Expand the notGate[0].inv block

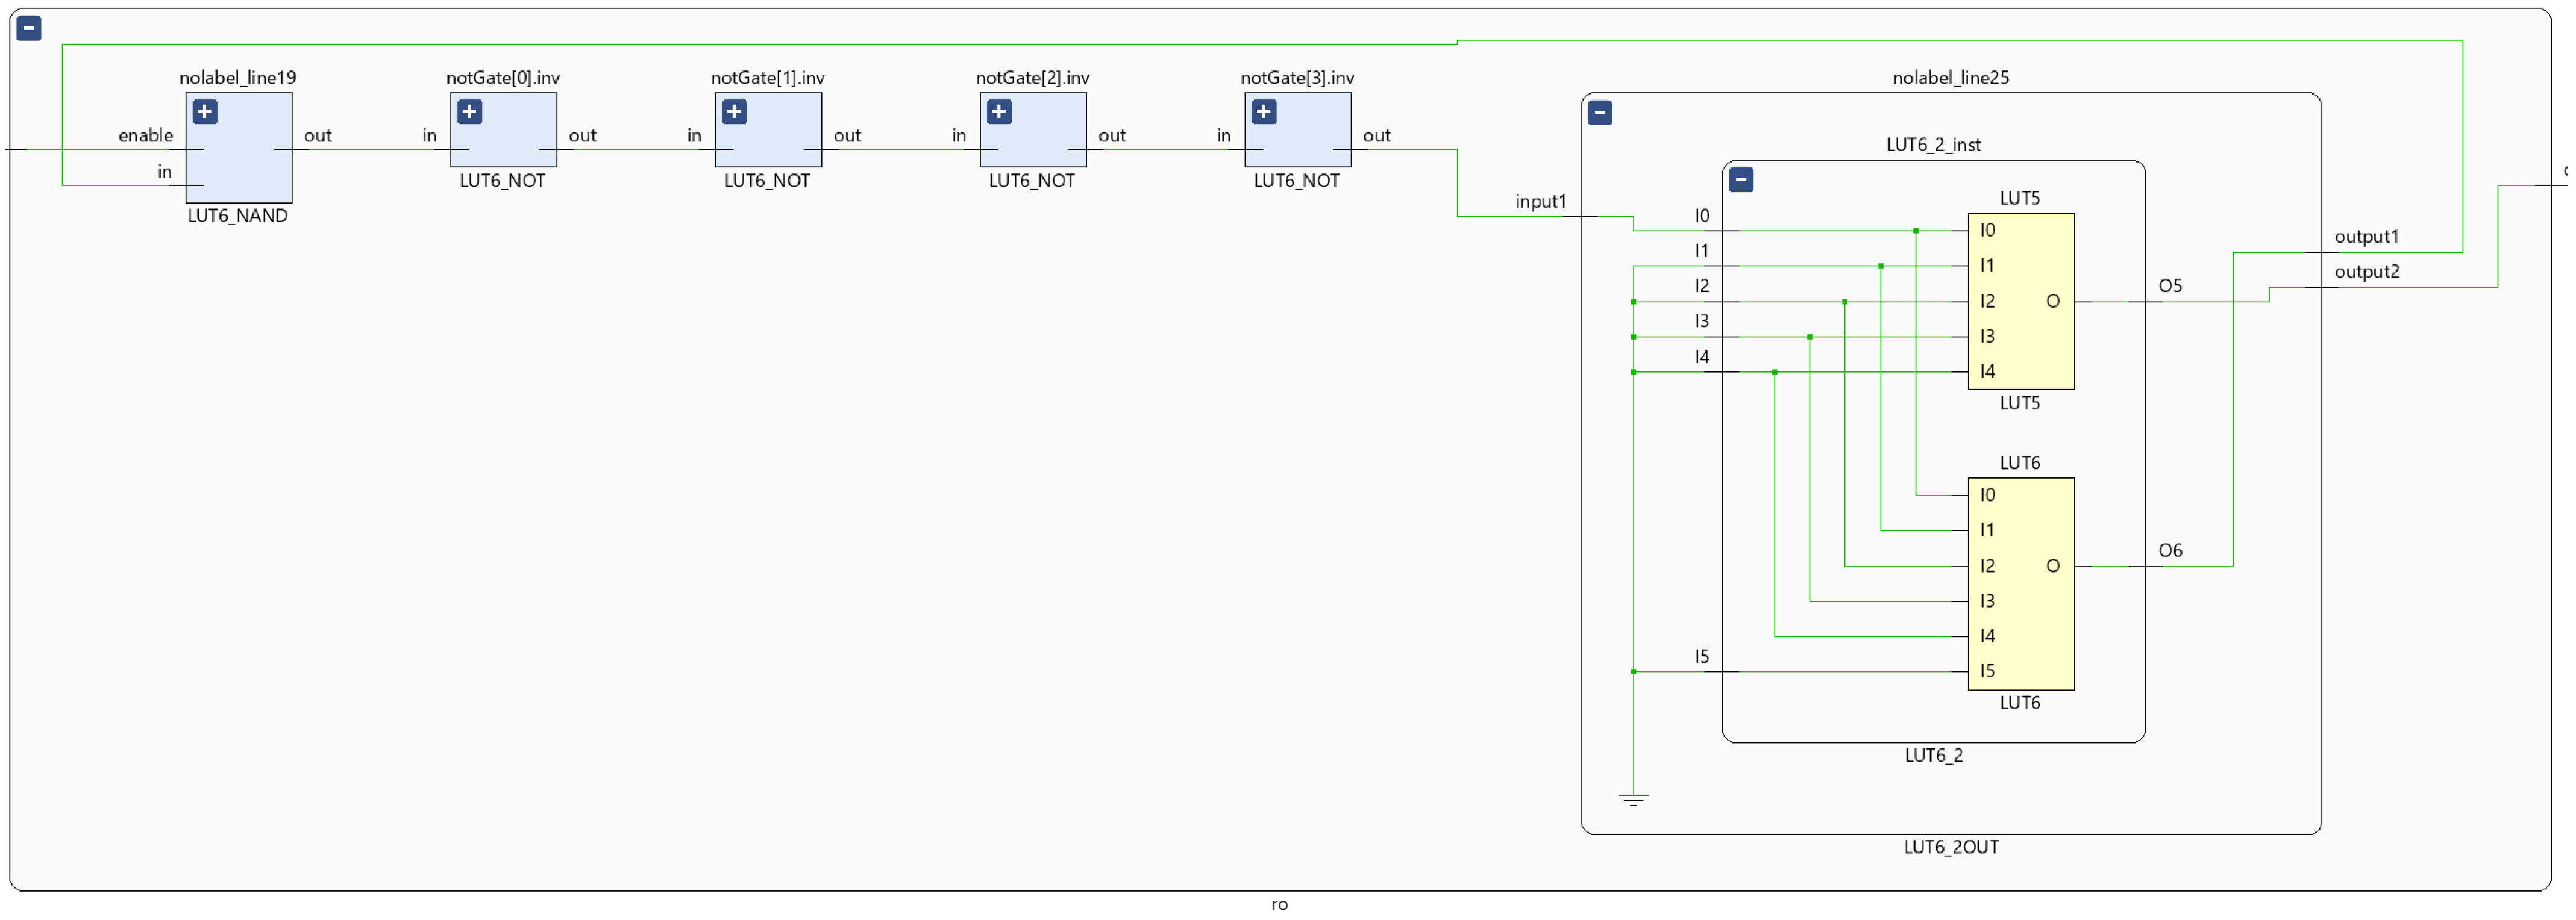[470, 112]
